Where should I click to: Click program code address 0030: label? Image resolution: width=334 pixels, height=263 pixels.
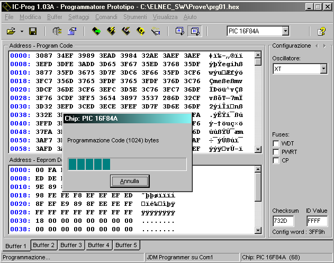click(x=21, y=106)
